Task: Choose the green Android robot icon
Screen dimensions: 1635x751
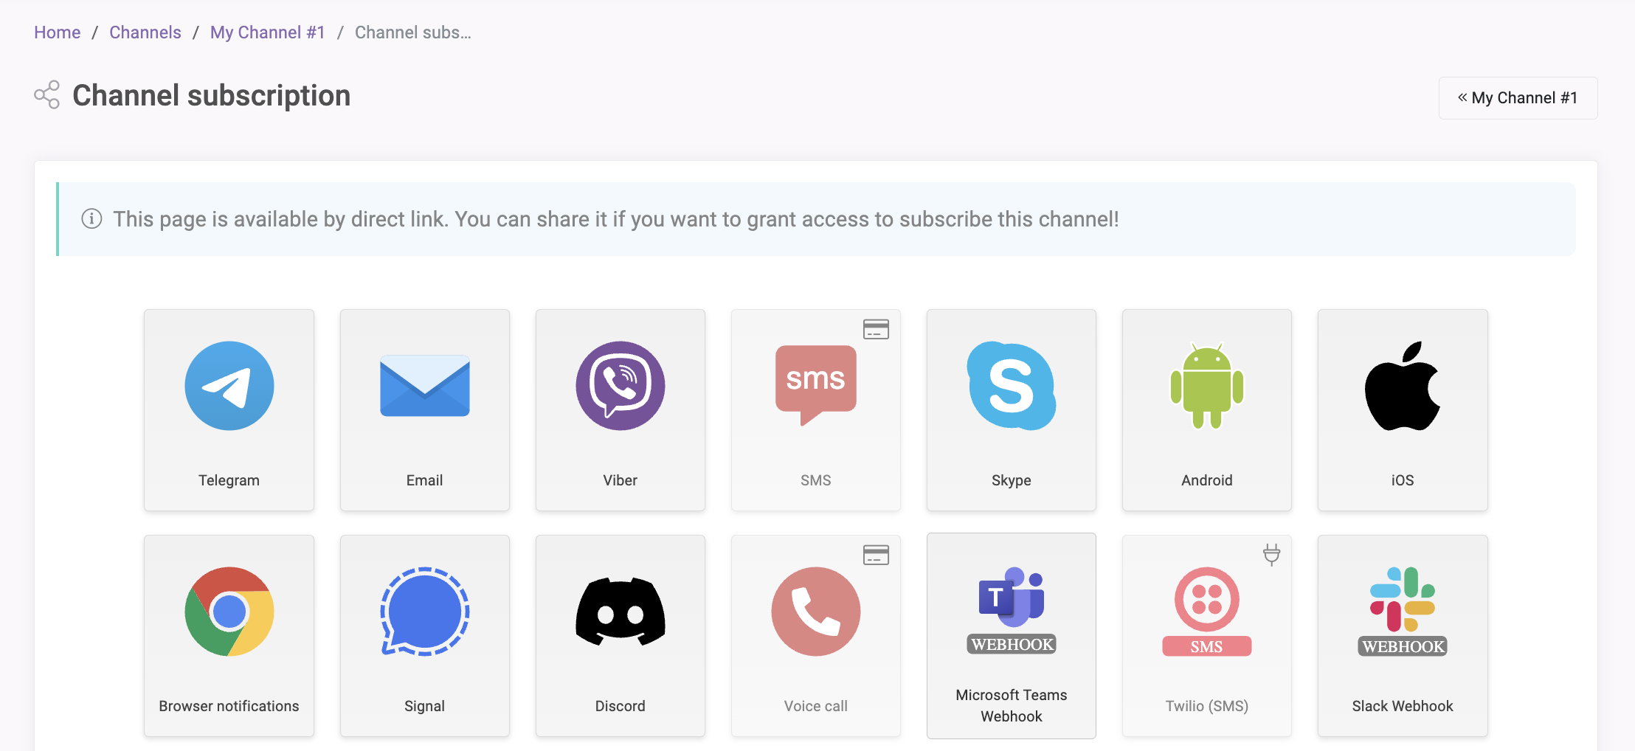Action: coord(1207,385)
